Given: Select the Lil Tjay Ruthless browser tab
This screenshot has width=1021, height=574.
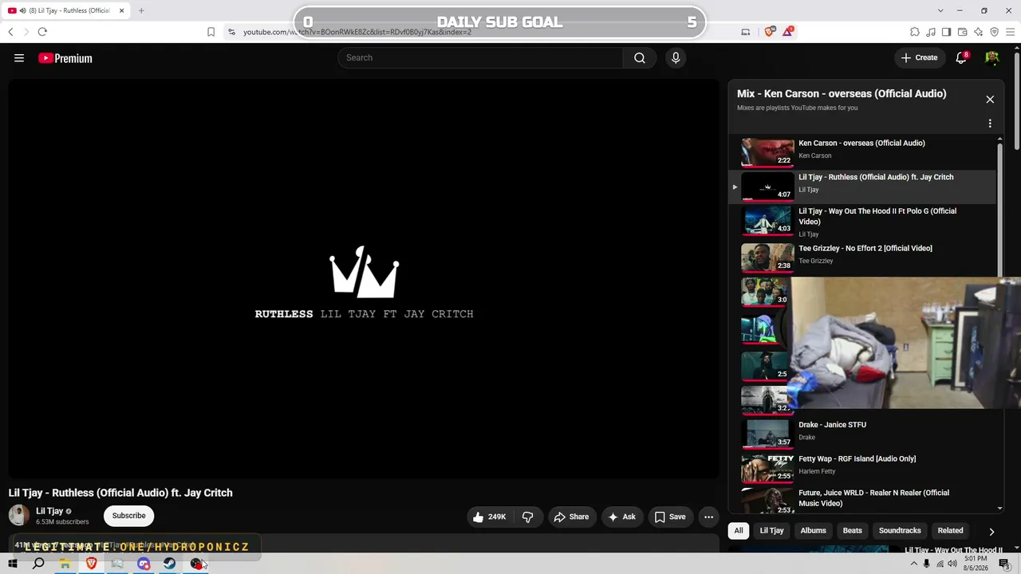Looking at the screenshot, I should coord(66,10).
